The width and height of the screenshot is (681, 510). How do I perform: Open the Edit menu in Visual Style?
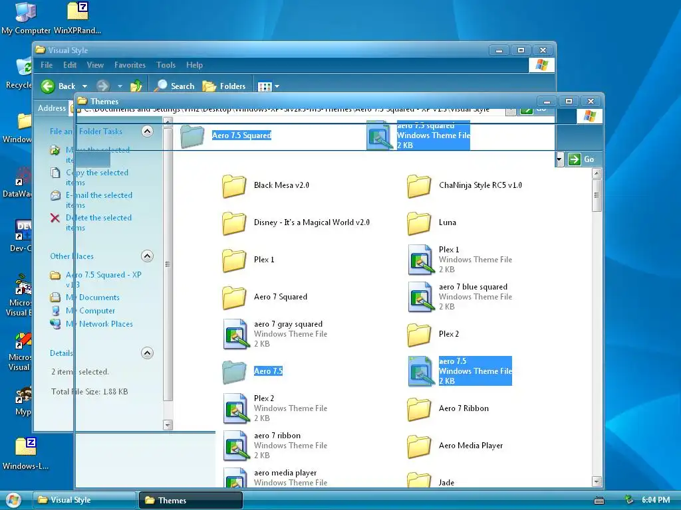click(69, 65)
